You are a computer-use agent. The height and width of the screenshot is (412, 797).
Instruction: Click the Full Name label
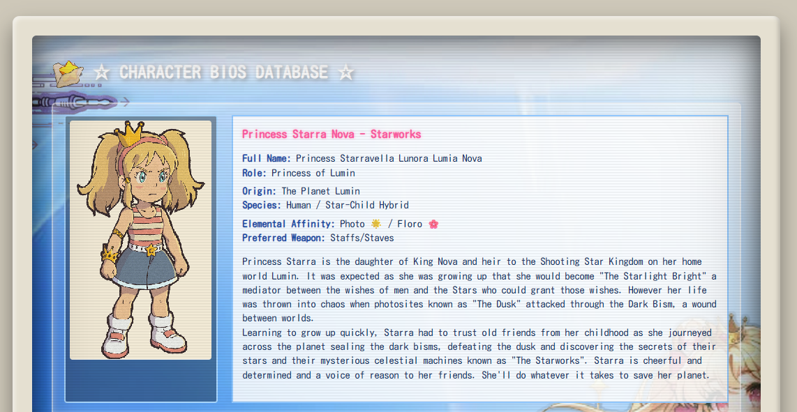tap(267, 158)
